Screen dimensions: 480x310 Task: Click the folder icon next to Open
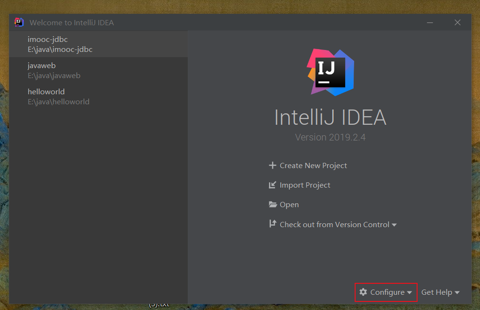(x=273, y=204)
